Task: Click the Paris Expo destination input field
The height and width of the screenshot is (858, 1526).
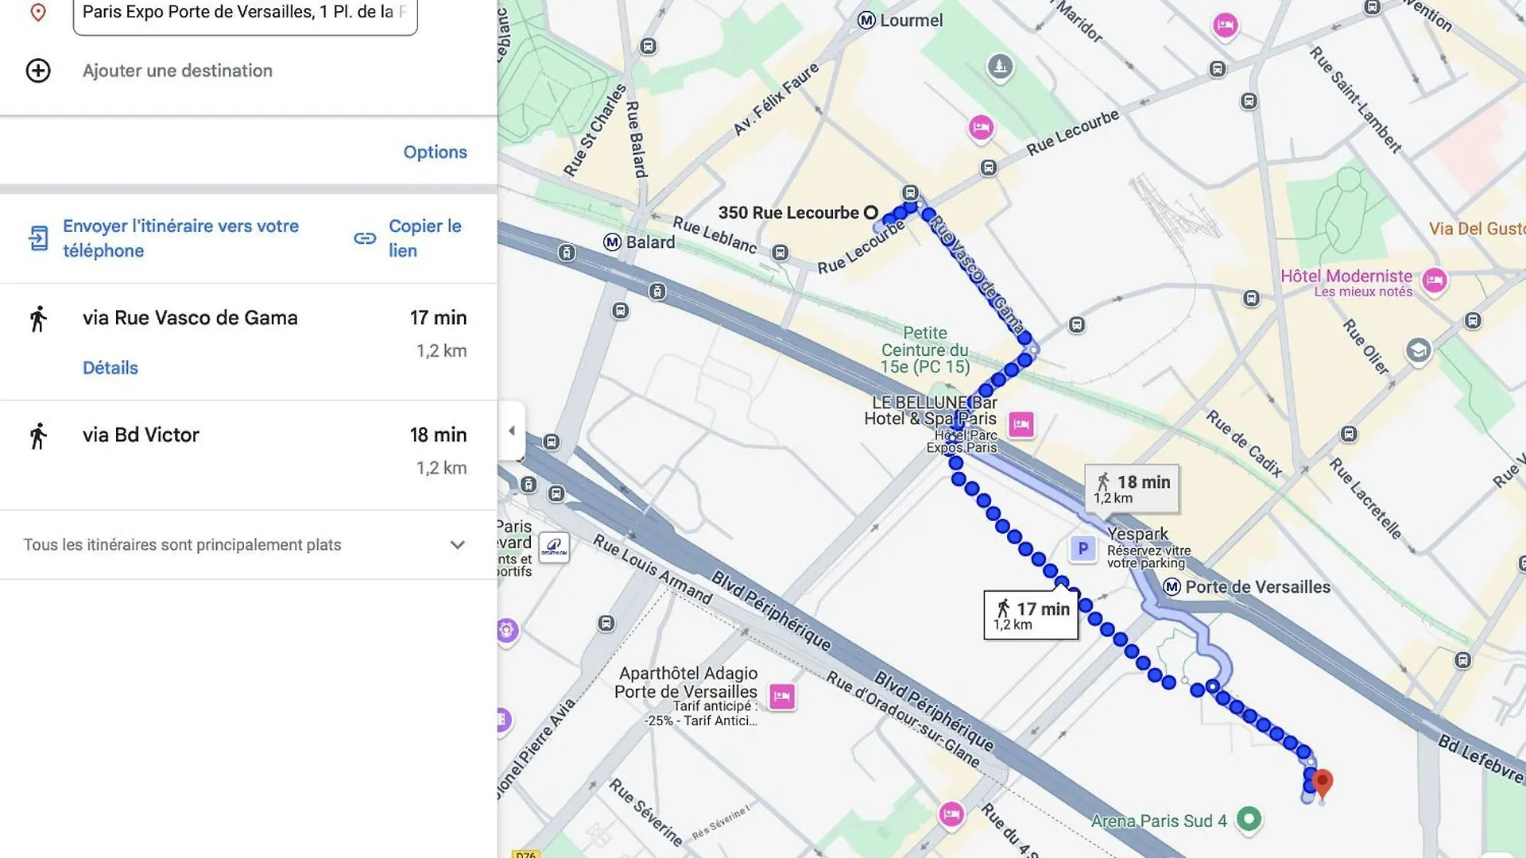Action: [x=245, y=13]
